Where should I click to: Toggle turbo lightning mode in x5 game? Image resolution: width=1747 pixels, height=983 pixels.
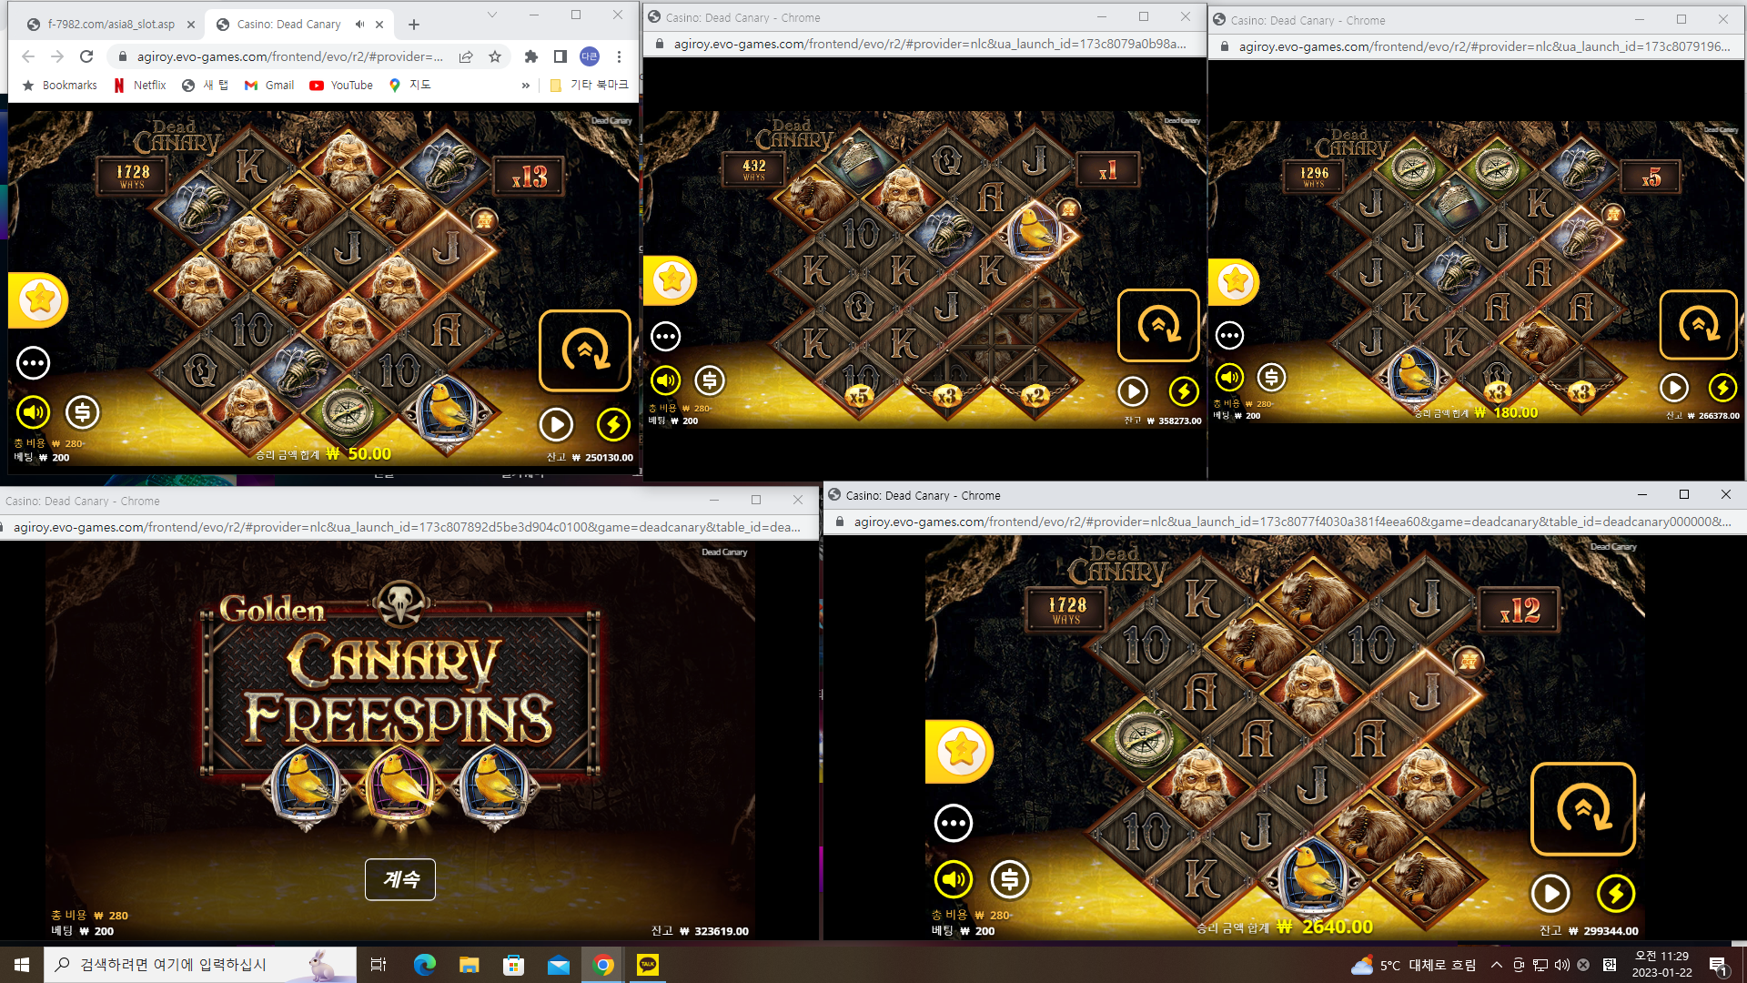click(x=1722, y=388)
